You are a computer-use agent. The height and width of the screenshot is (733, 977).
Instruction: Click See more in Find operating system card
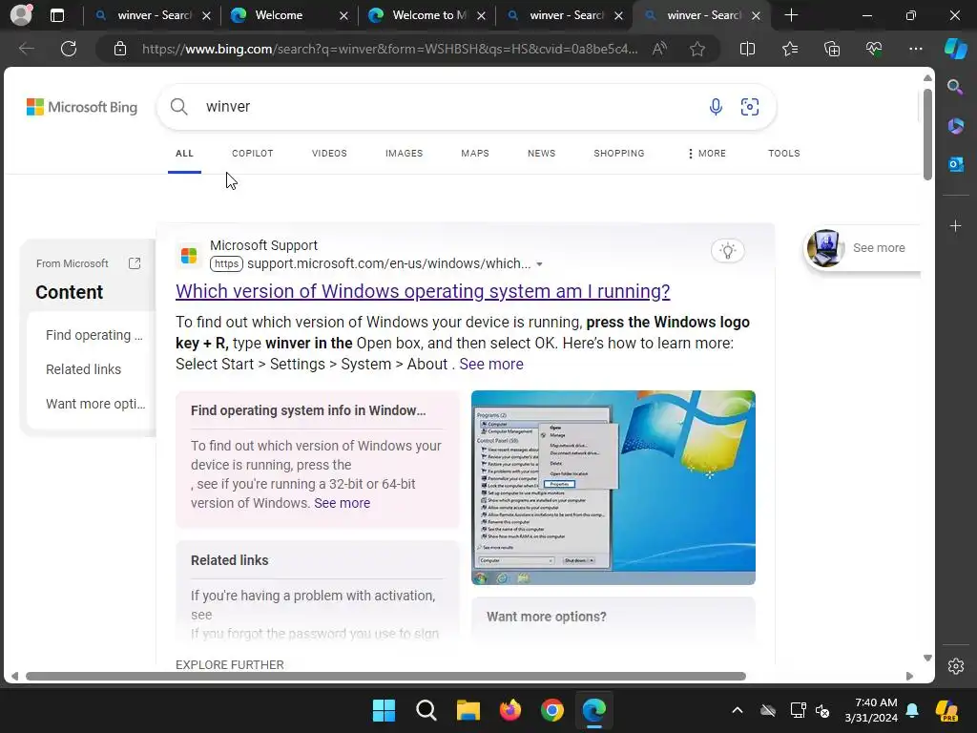343,503
